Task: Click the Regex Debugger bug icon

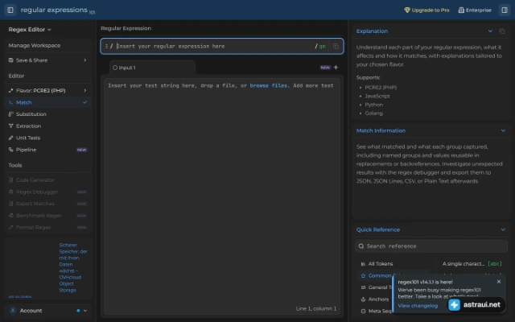Action: coord(10,192)
